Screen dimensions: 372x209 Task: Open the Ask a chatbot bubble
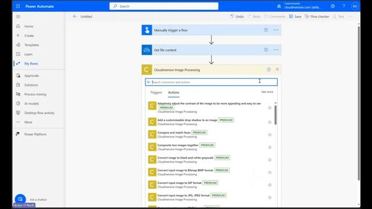(x=20, y=199)
